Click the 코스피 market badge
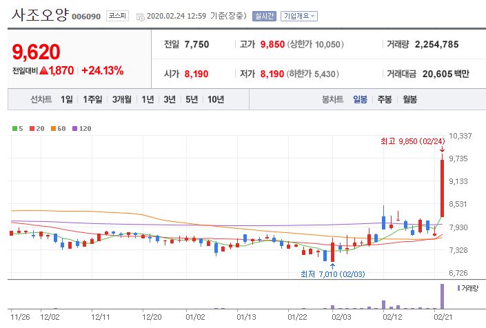Viewport: 486px width, 328px height. coord(117,16)
